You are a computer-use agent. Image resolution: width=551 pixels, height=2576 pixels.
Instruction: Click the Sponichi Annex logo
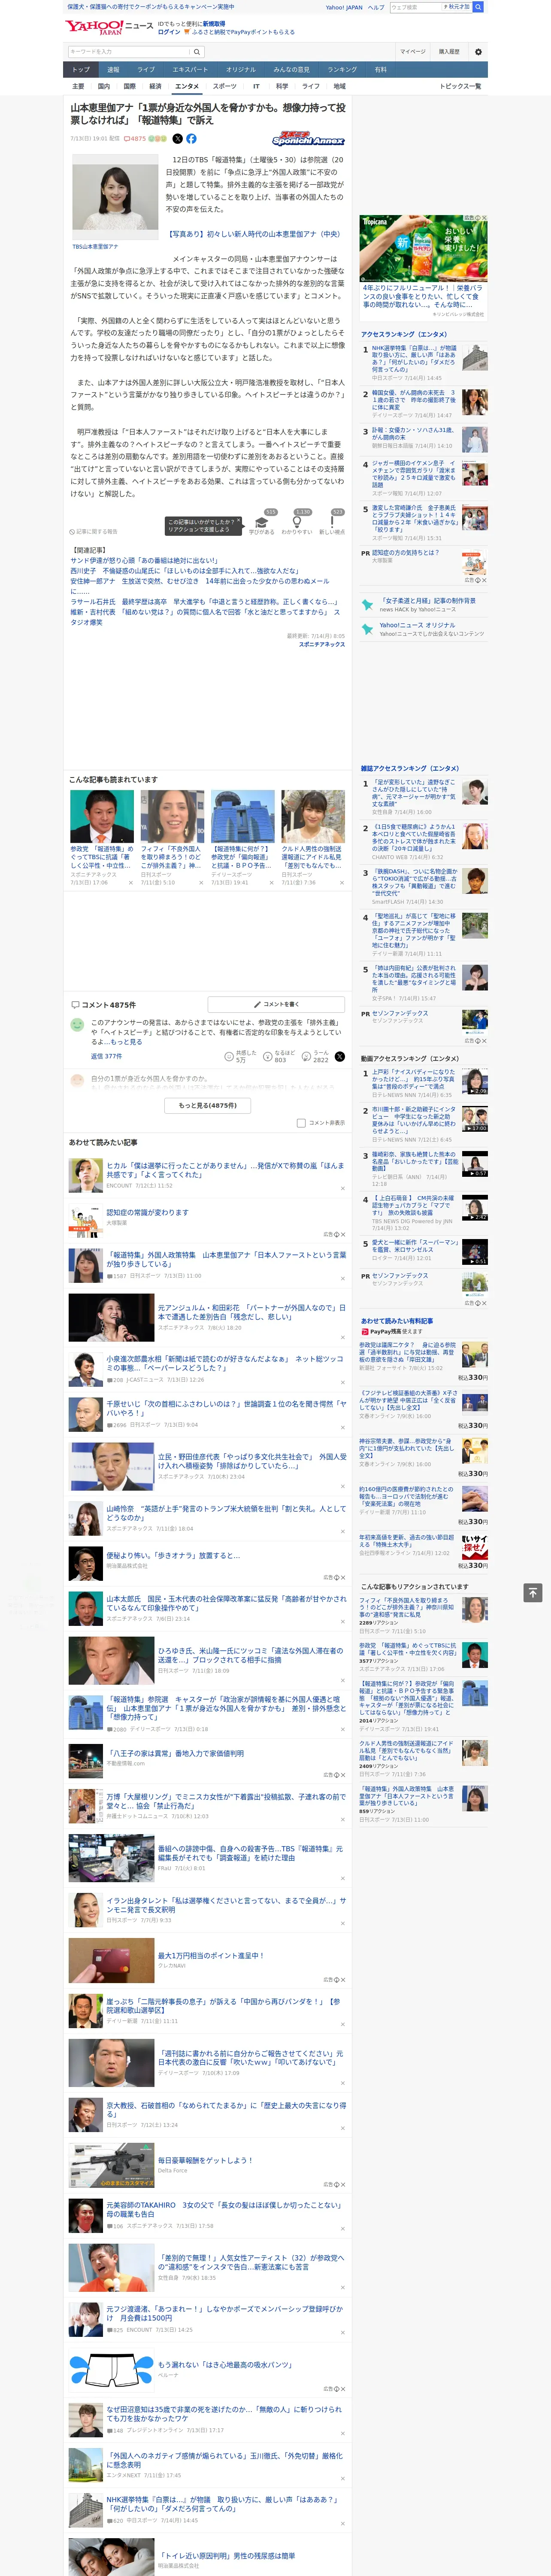pos(308,140)
